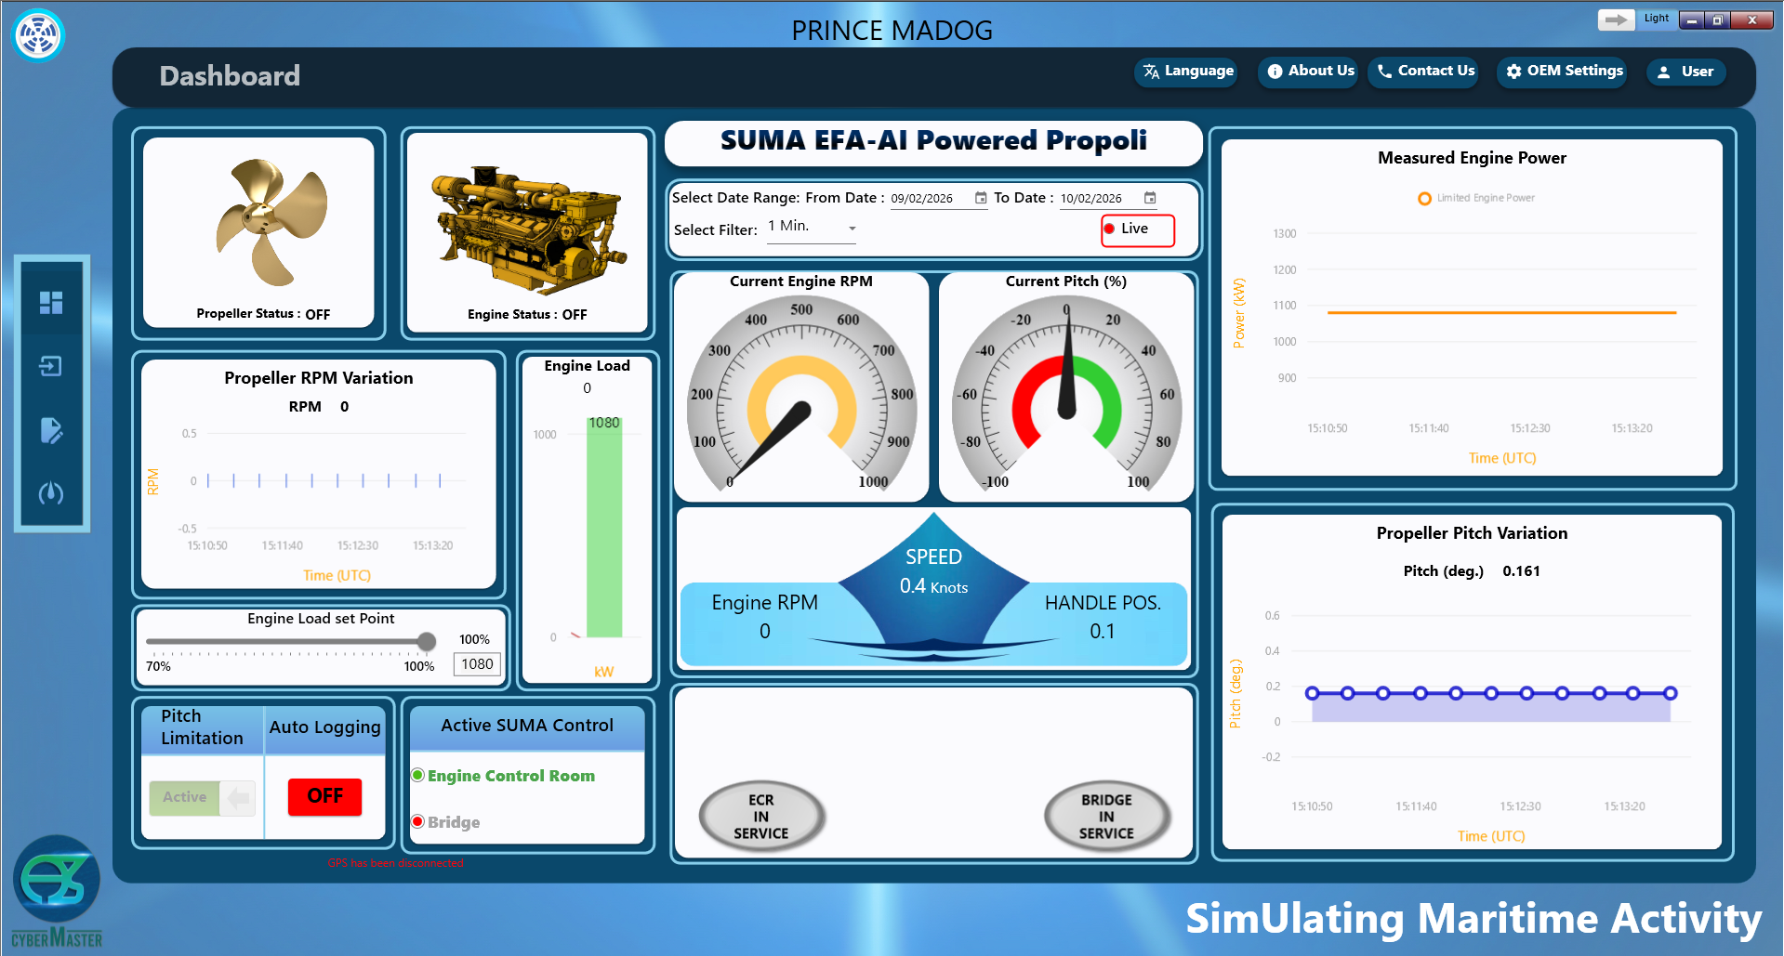
Task: Click the HANDLE POS. 0.1 readout
Action: click(x=1103, y=617)
